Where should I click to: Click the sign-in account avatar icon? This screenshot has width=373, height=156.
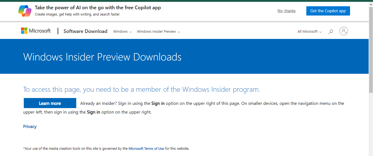pyautogui.click(x=344, y=31)
